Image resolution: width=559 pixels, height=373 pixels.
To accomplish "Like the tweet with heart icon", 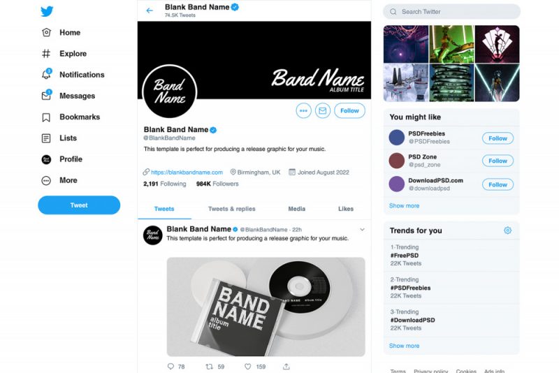I will click(x=248, y=366).
